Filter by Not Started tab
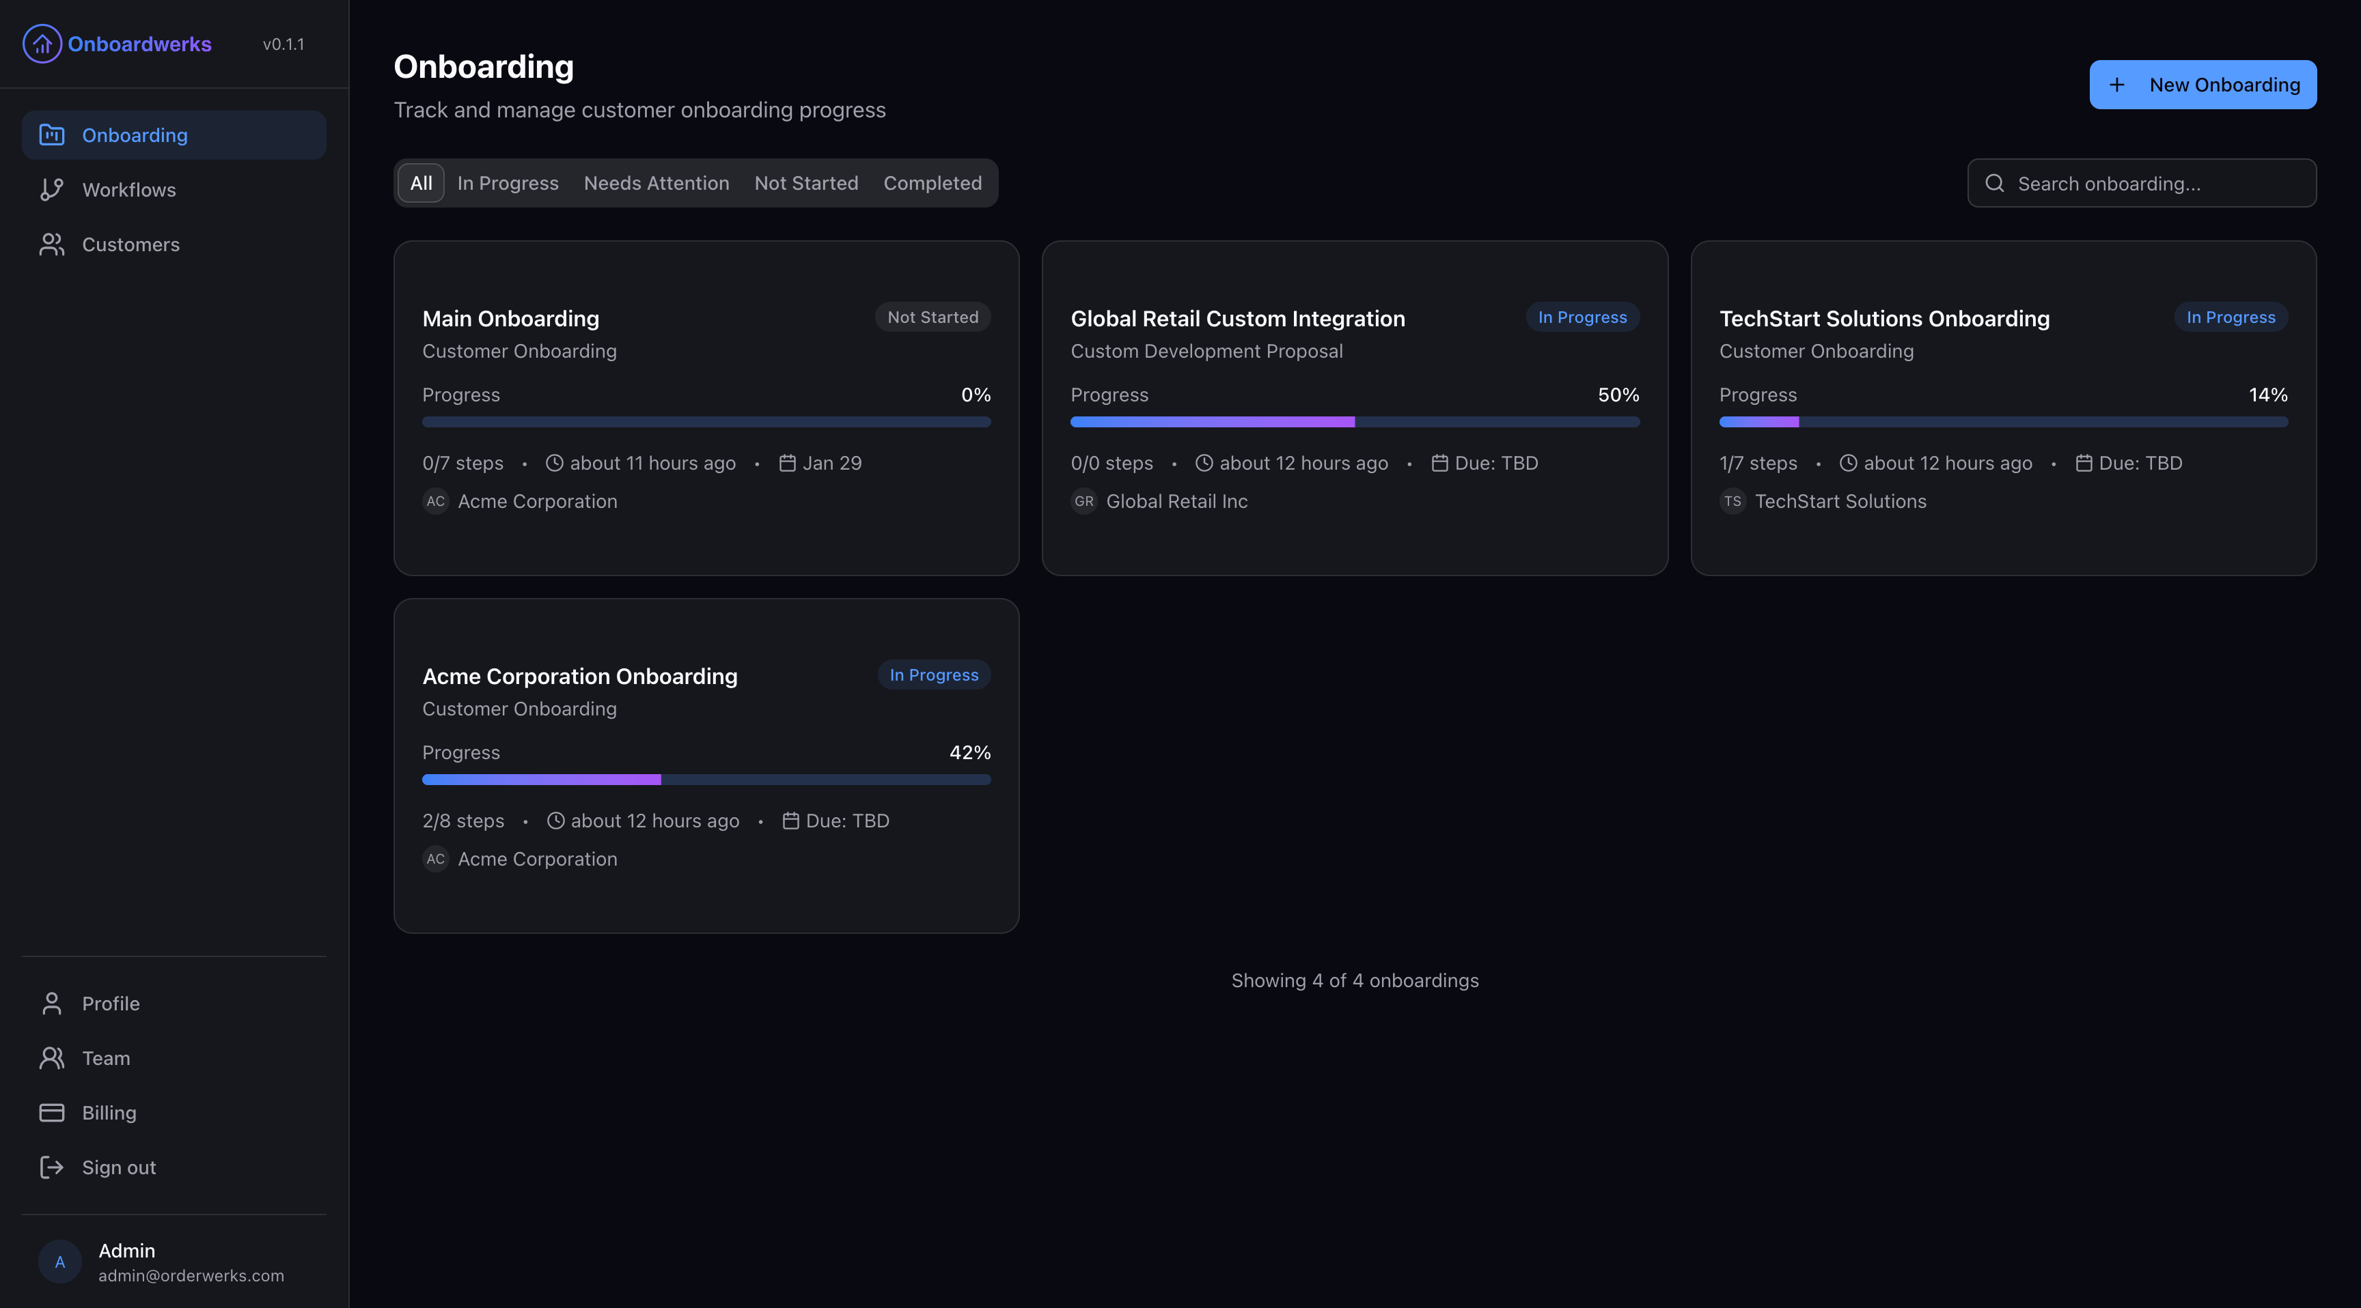The height and width of the screenshot is (1308, 2361). click(x=805, y=183)
